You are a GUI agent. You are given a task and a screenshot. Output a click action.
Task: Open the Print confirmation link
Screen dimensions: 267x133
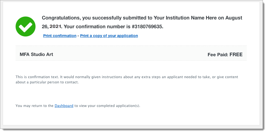pyautogui.click(x=60, y=36)
